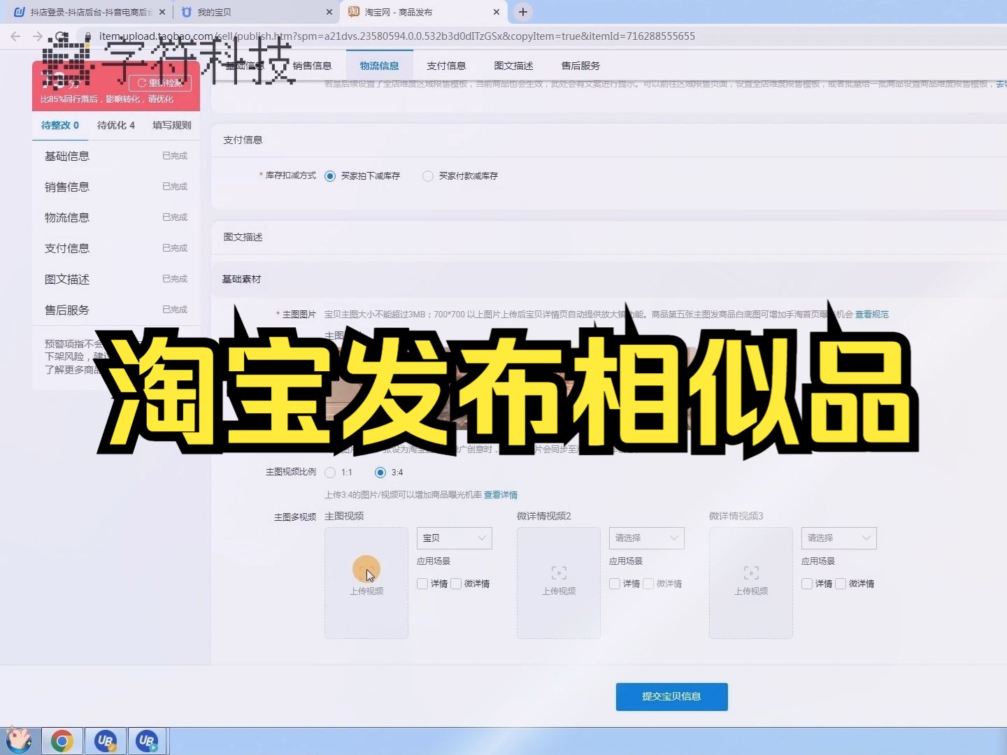The image size is (1007, 755).
Task: Click the avatar icon at bottom-left corner
Action: (x=20, y=740)
